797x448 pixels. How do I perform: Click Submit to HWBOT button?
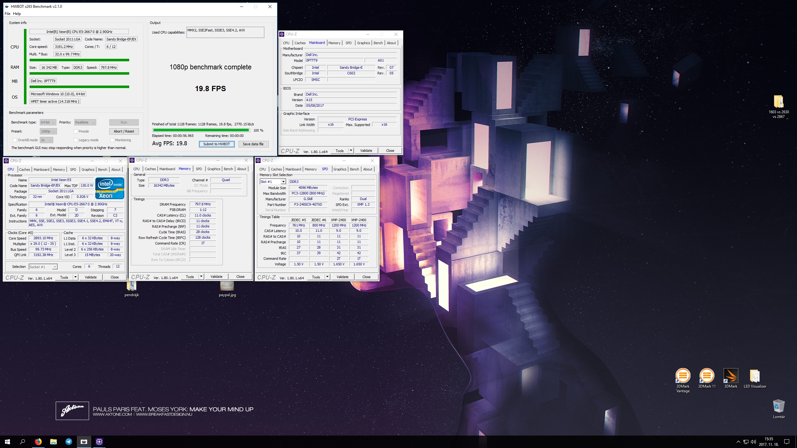217,144
